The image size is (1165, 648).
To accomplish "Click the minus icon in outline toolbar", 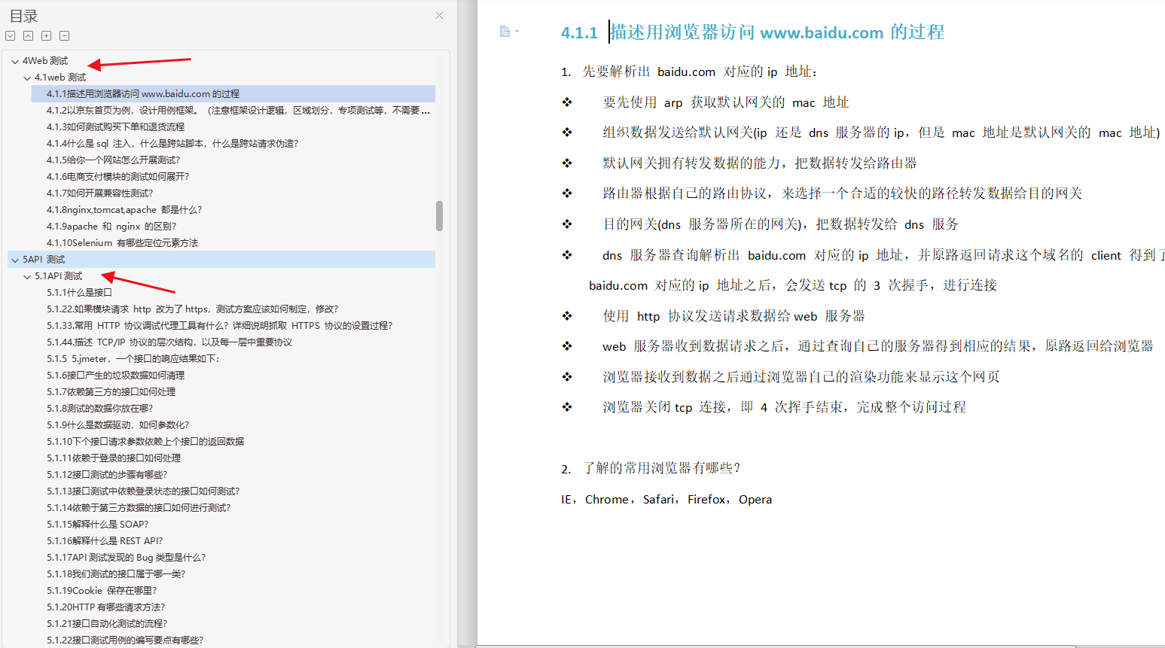I will [x=64, y=35].
